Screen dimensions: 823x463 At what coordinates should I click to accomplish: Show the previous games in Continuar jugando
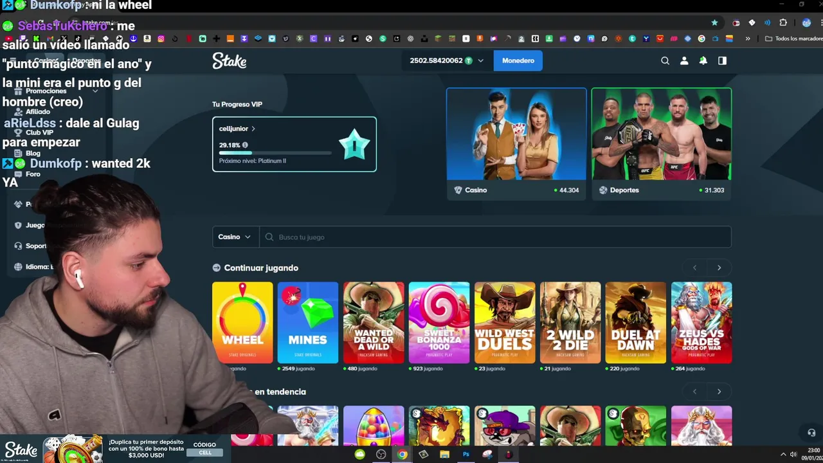694,268
